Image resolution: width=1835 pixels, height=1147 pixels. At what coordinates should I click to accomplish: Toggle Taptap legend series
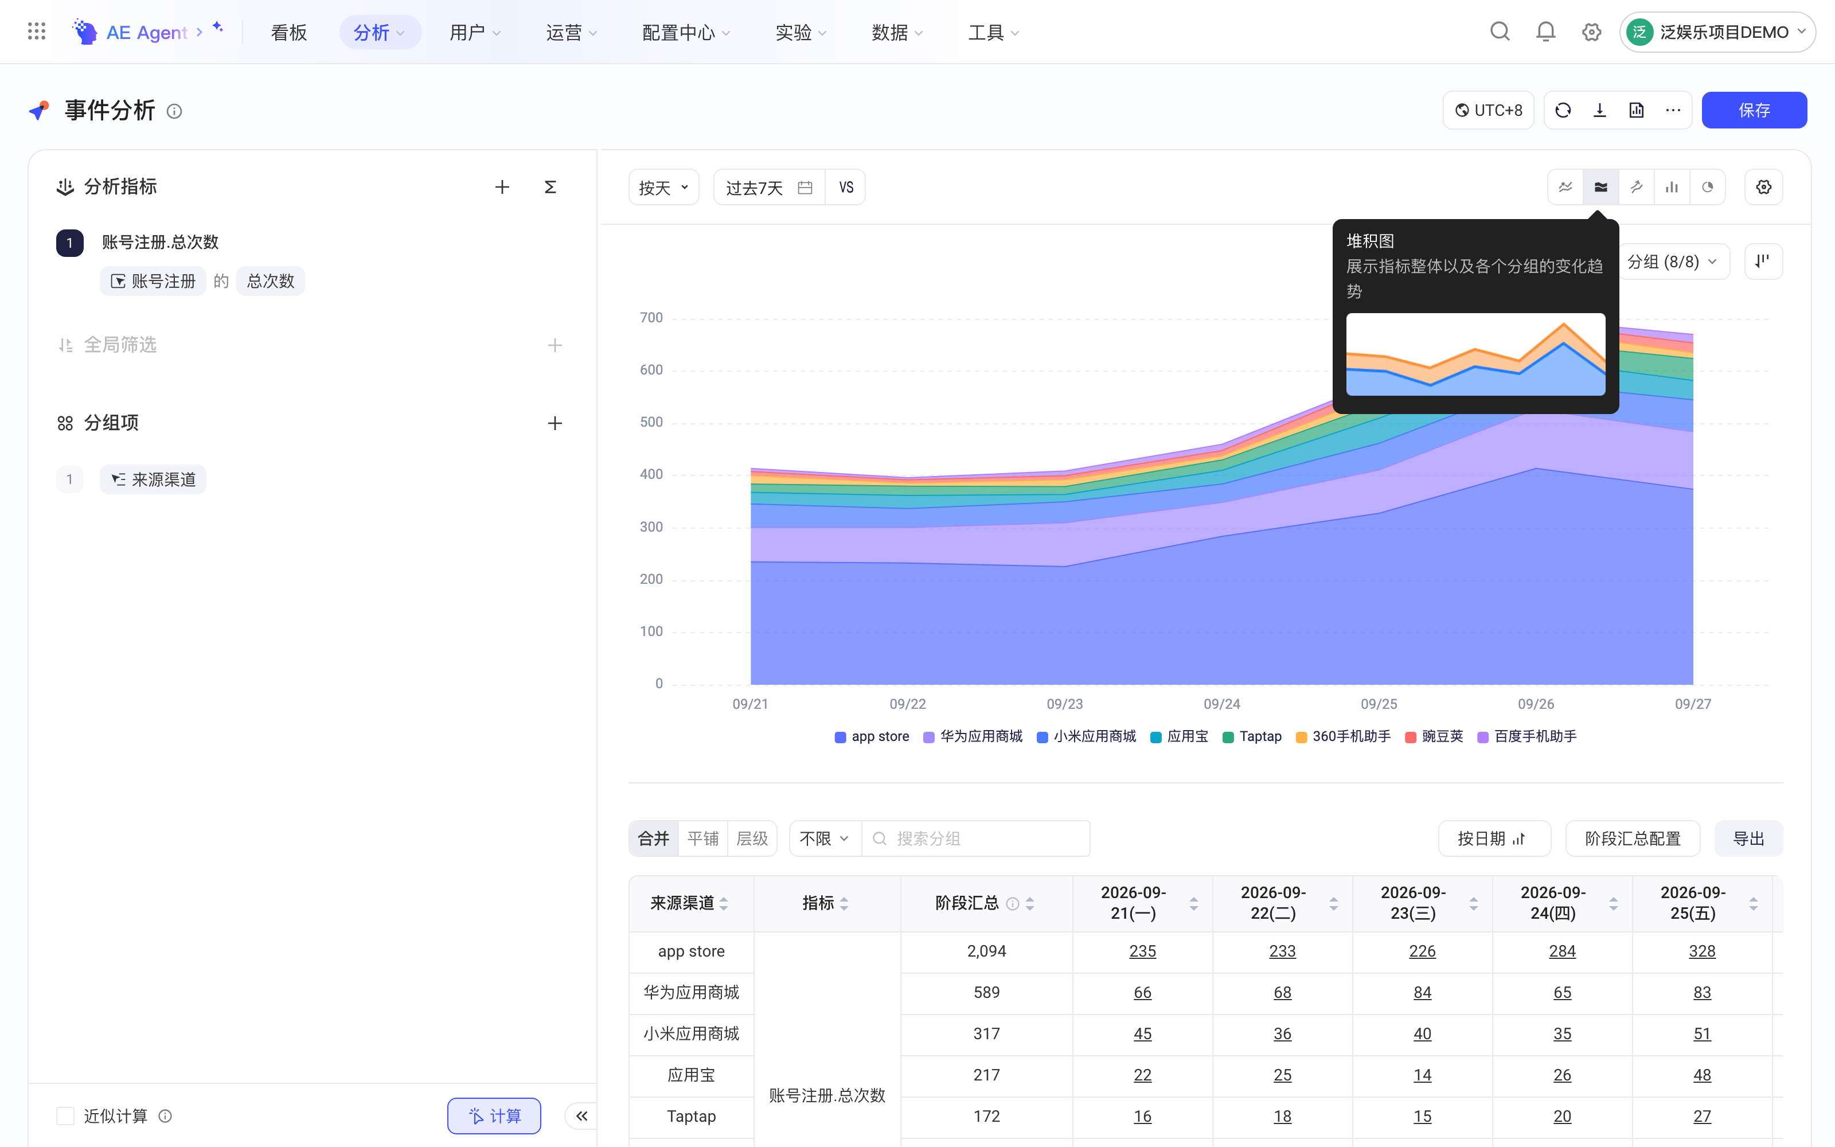pos(1252,736)
